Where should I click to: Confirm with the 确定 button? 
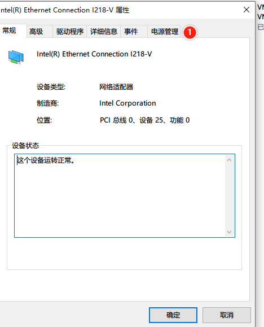pyautogui.click(x=173, y=315)
